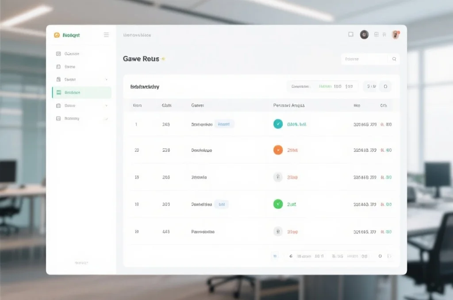The height and width of the screenshot is (300, 453).
Task: Sort by the Garve column header
Action: pos(198,105)
